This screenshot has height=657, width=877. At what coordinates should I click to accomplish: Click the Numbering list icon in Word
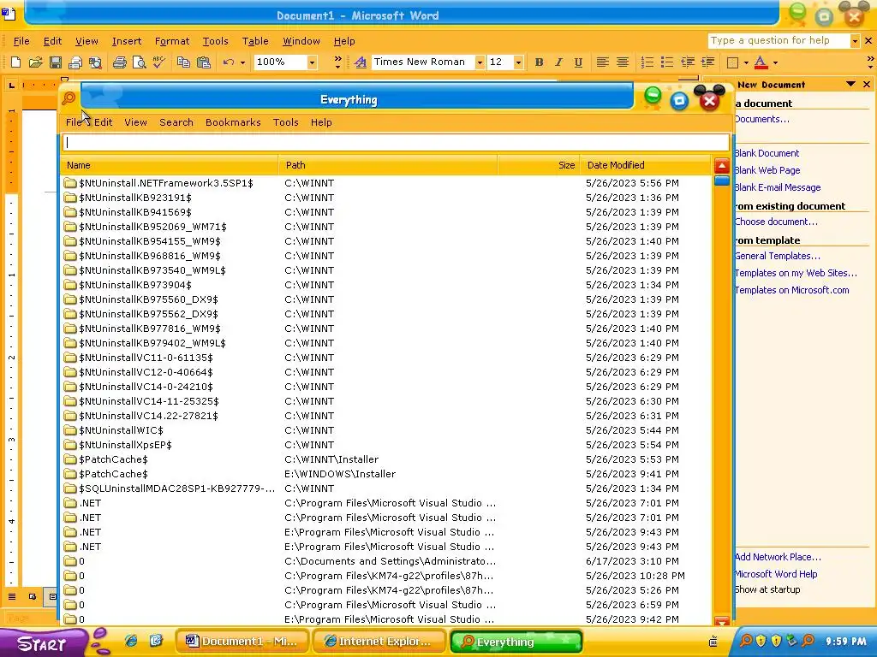647,62
